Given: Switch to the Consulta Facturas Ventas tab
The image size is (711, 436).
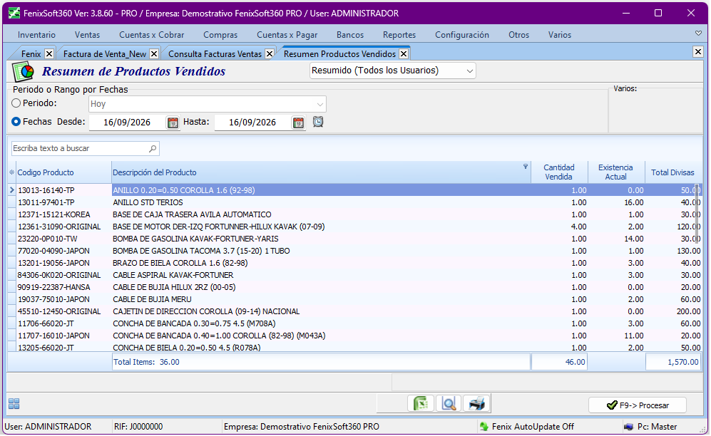Looking at the screenshot, I should point(215,54).
